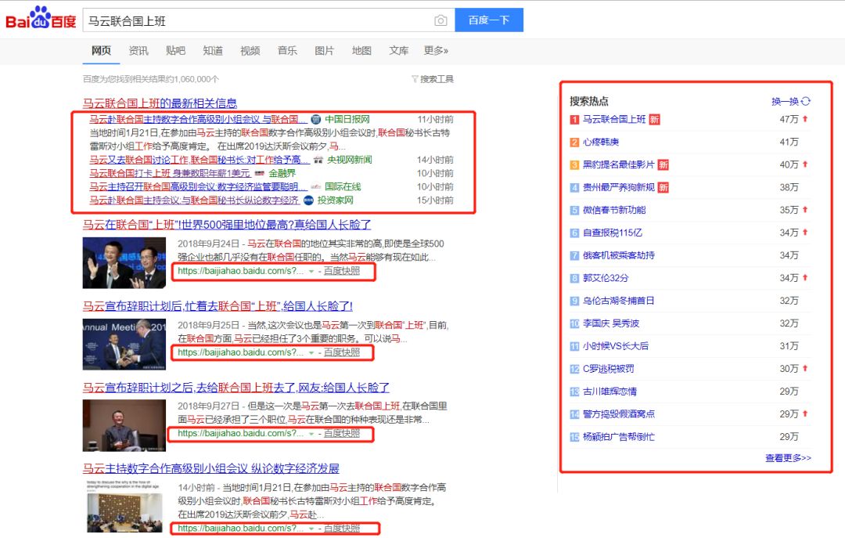This screenshot has width=845, height=538.
Task: Expand dropdown arrow on 2018年9月24日 result URL
Action: (311, 272)
